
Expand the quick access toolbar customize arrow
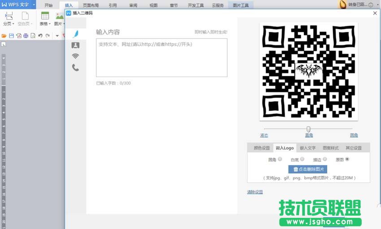(x=57, y=36)
